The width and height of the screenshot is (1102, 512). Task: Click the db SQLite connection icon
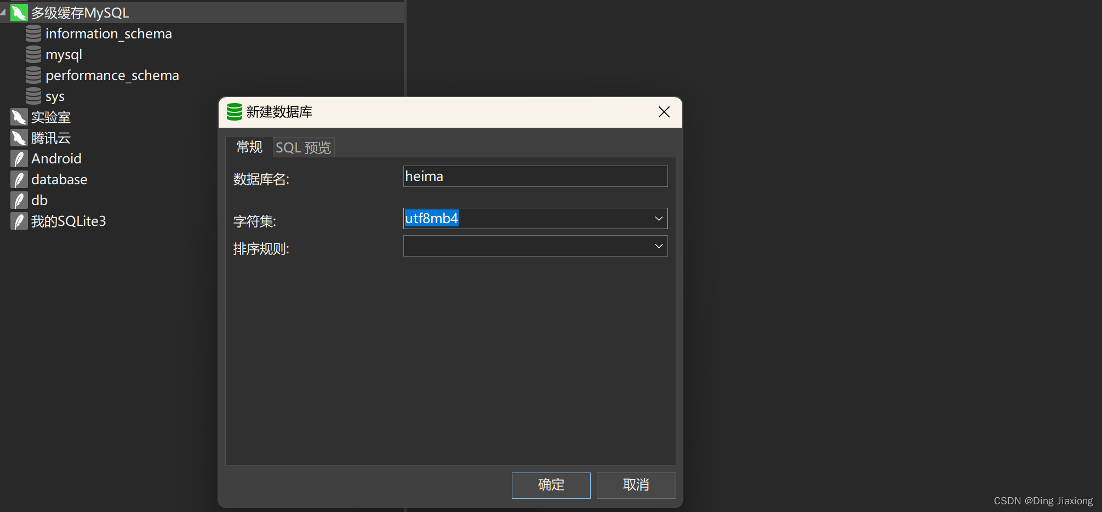pos(19,200)
